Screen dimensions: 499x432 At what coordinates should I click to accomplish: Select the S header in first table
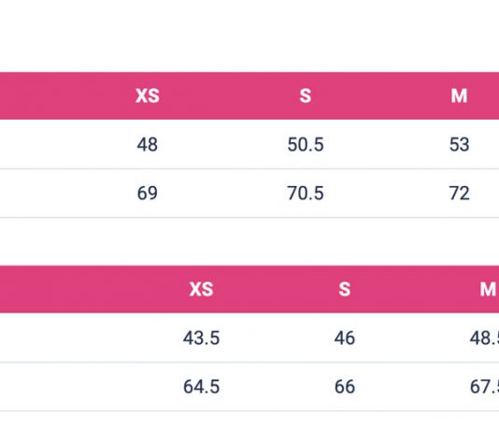(306, 95)
